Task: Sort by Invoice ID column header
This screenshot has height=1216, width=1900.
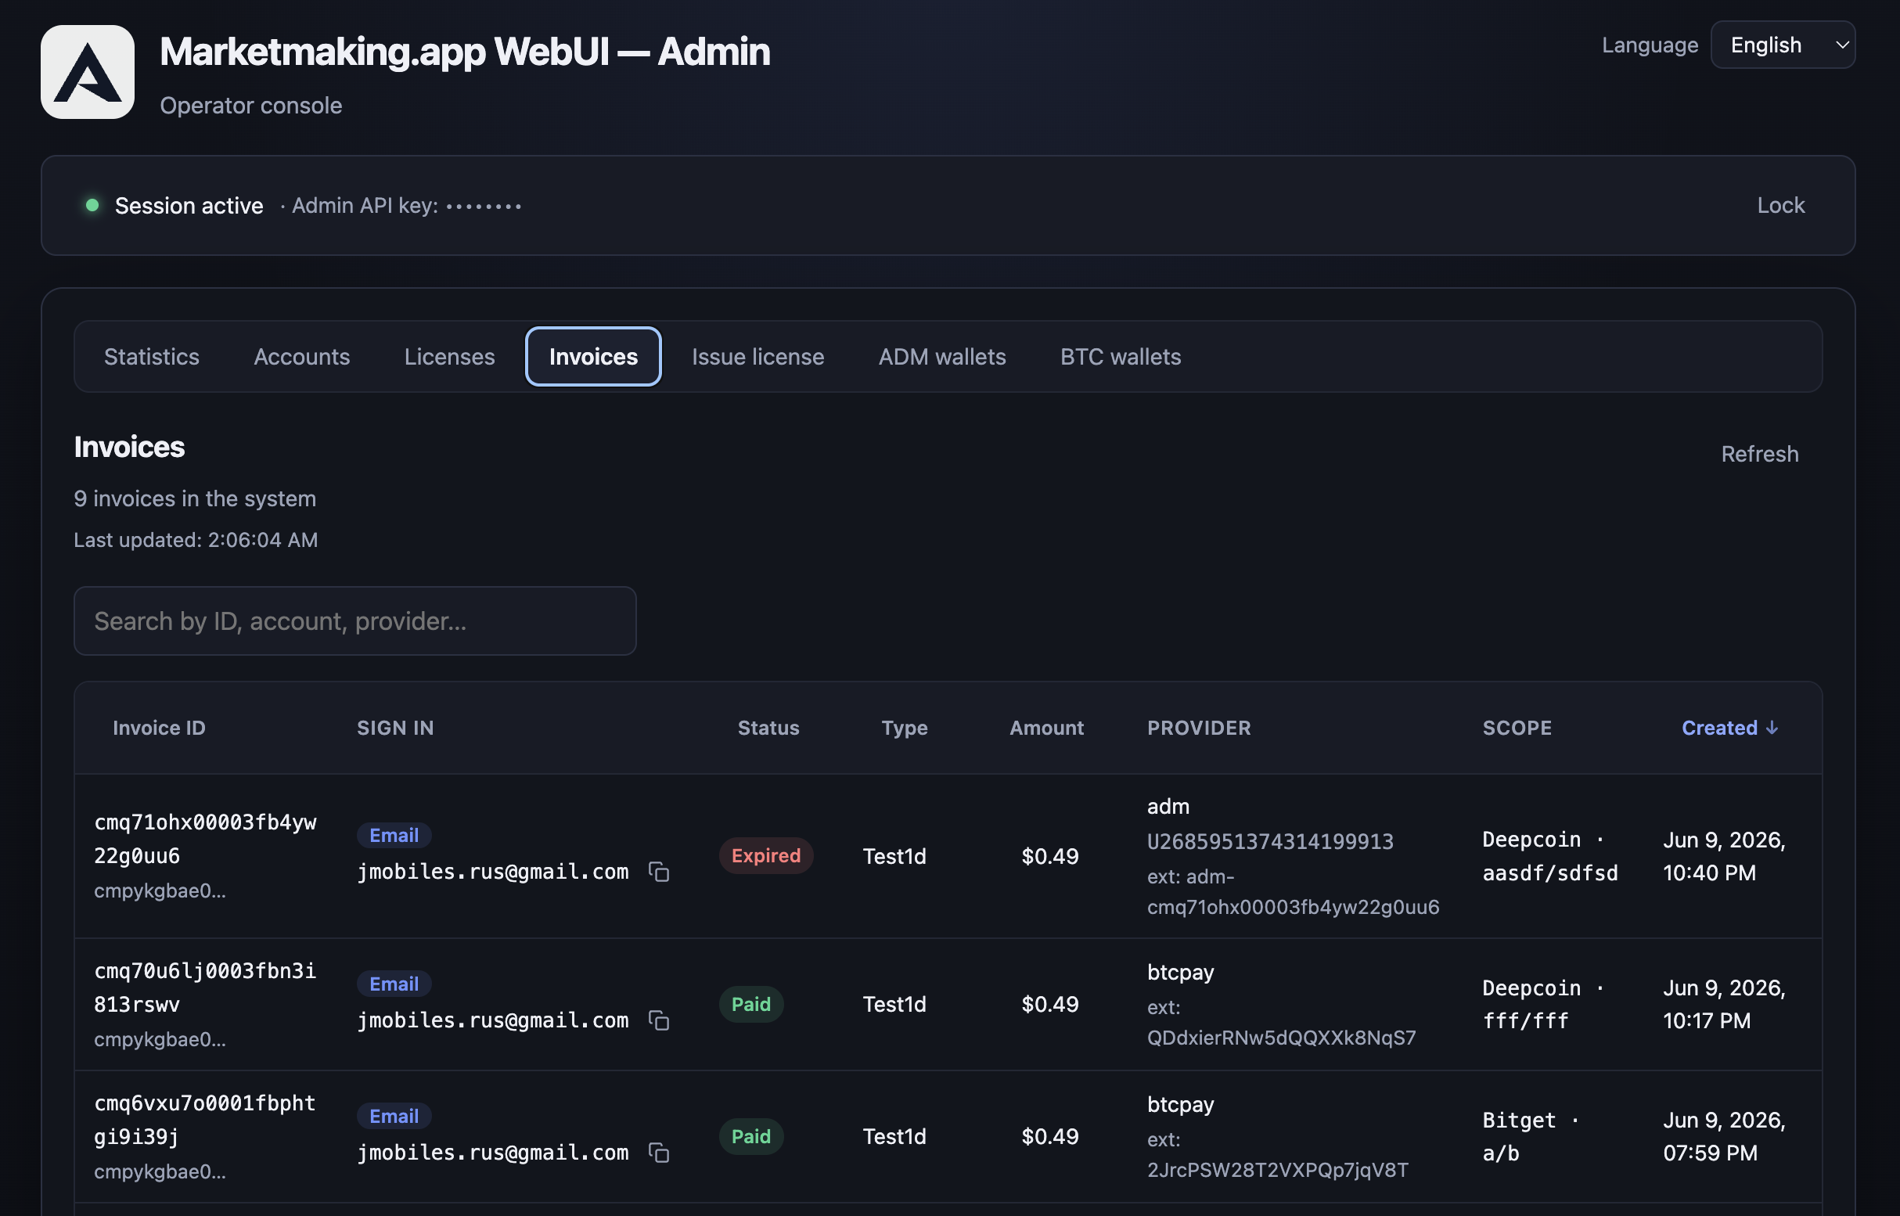Action: (159, 728)
